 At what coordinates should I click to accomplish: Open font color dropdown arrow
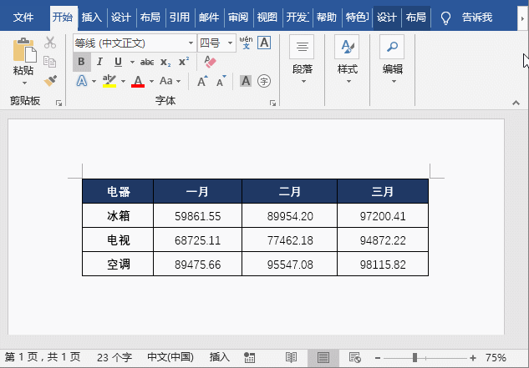pyautogui.click(x=151, y=81)
